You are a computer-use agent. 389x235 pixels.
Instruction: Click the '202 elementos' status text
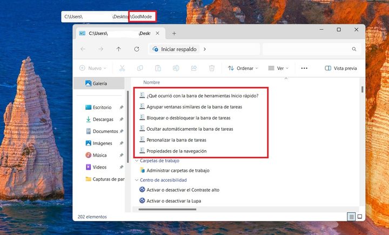point(92,217)
